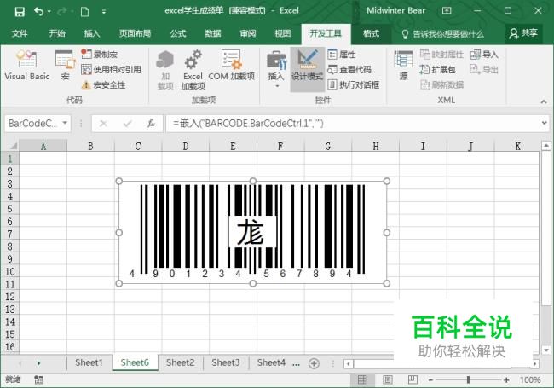554x388 pixels.
Task: Open the Undo history dropdown arrow
Action: [49, 12]
